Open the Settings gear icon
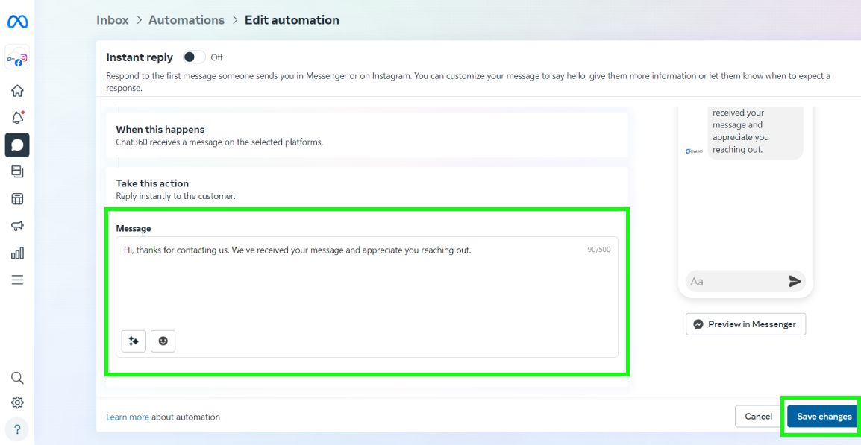This screenshot has width=861, height=445. coord(17,403)
